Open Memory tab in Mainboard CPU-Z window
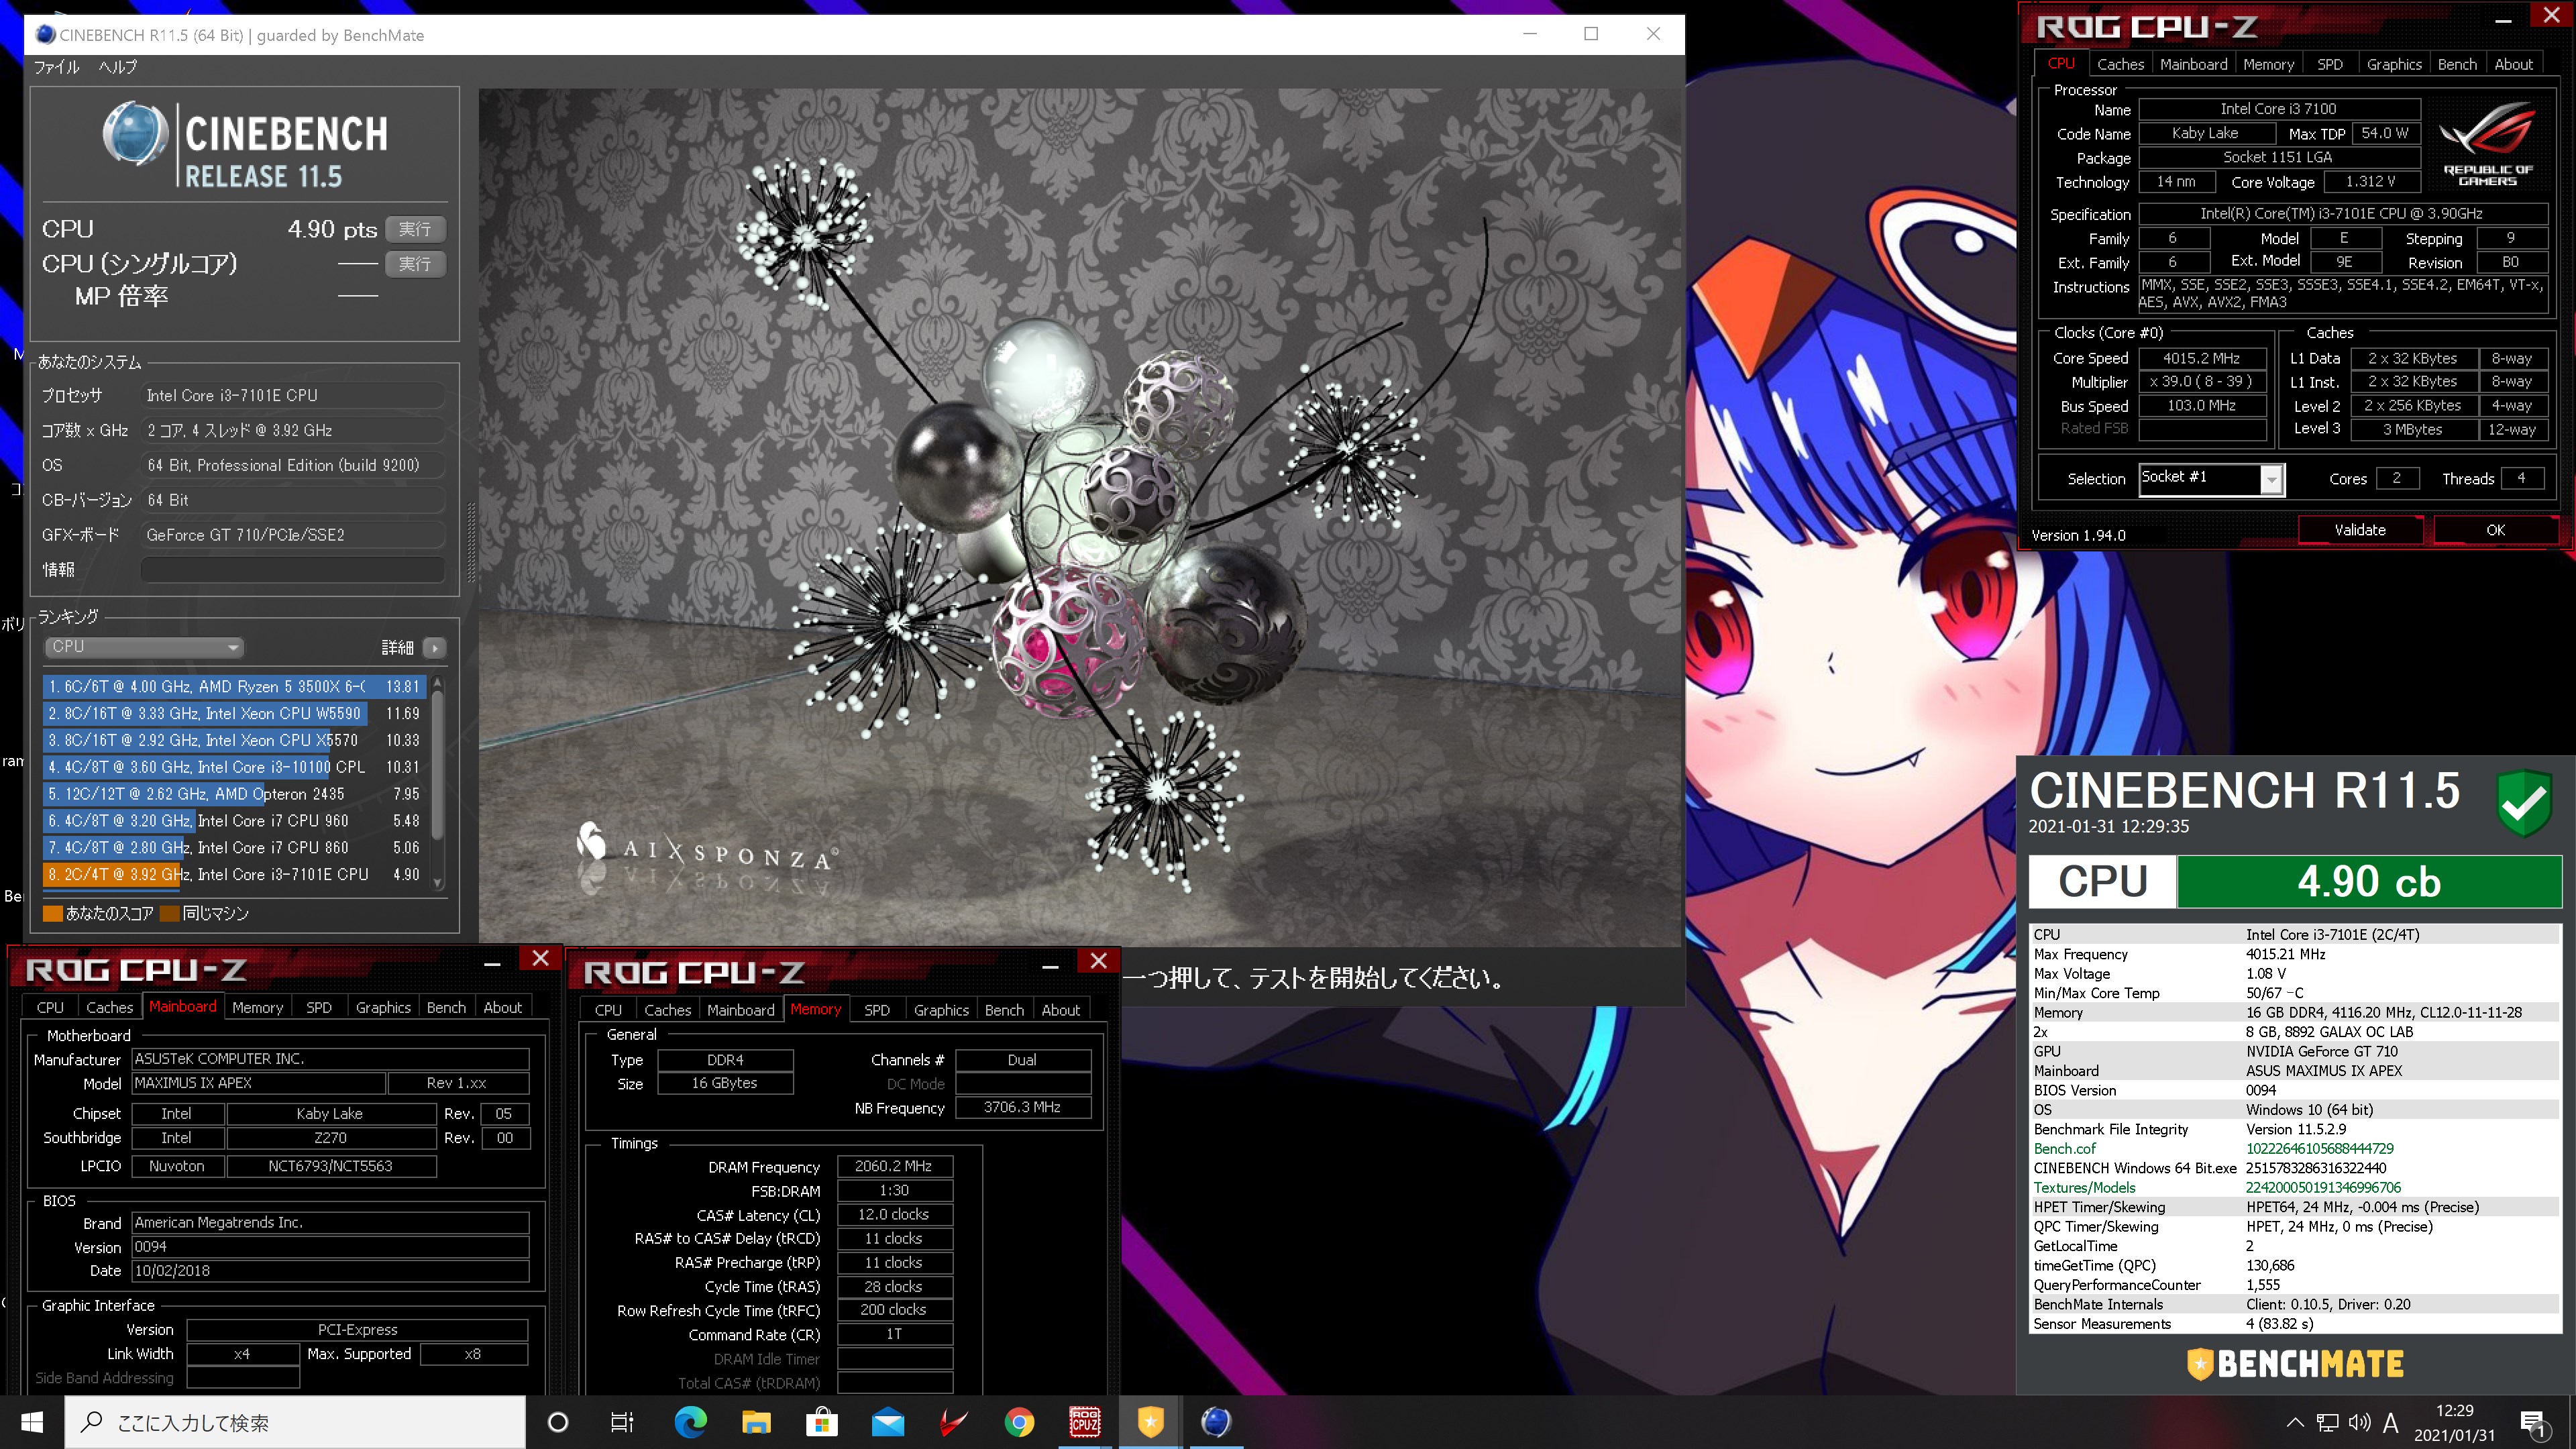2576x1449 pixels. coord(257,1007)
